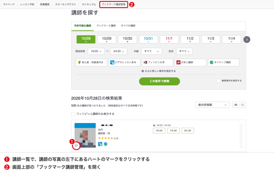
Task: Select date 11/3
Action: click(x=211, y=39)
